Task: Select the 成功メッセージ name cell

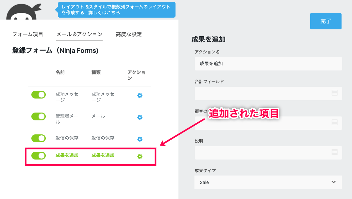Action: (67, 97)
